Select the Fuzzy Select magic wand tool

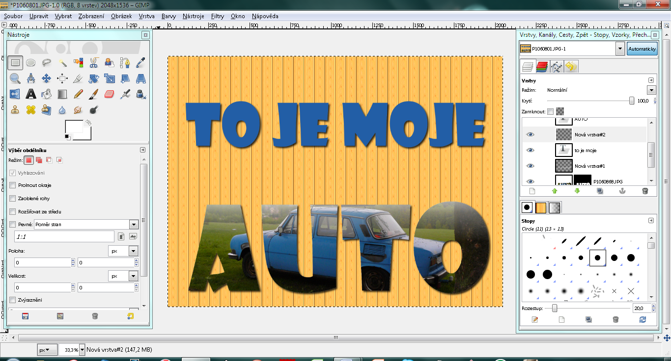[x=62, y=62]
